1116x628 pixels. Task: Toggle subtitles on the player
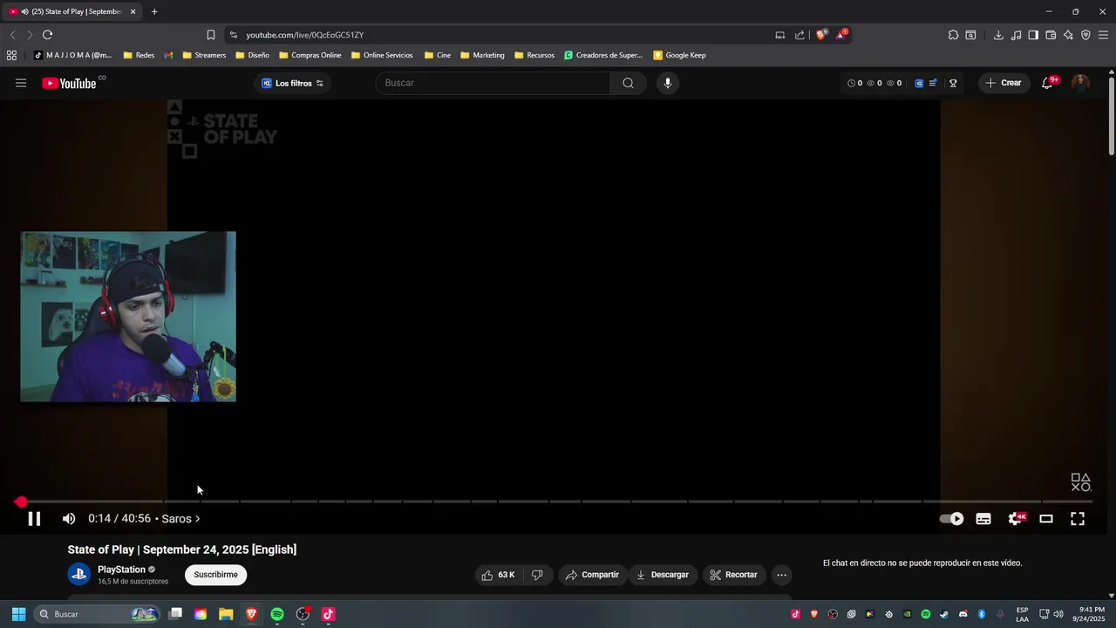(983, 519)
